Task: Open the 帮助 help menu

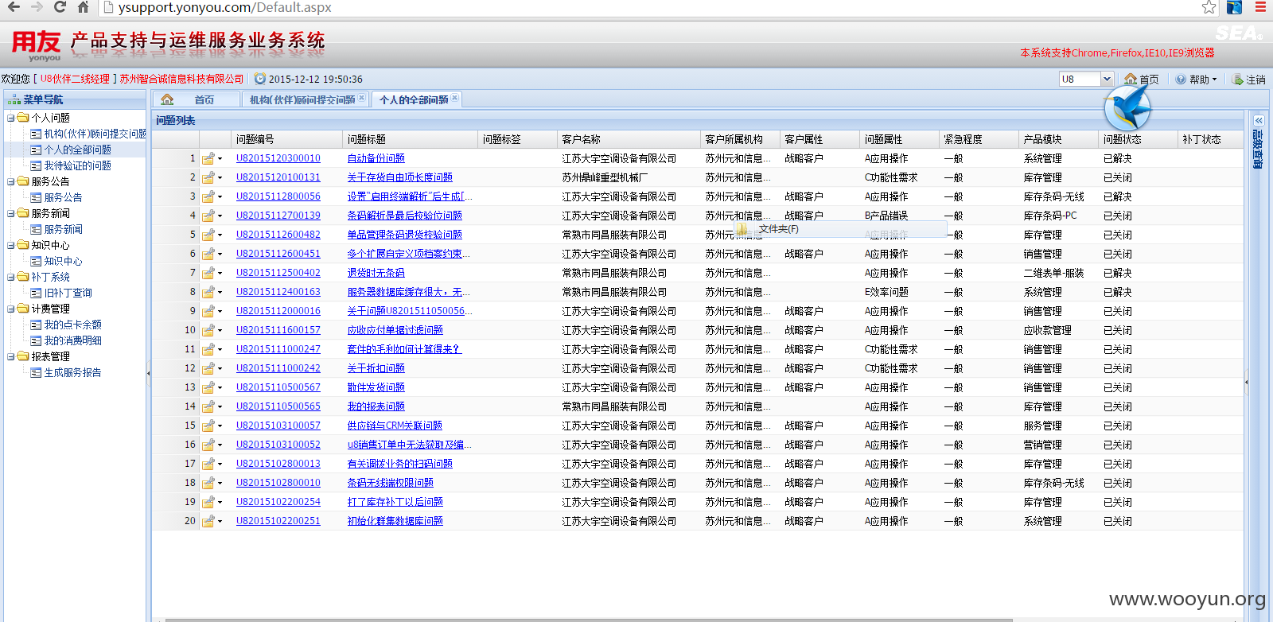Action: 1197,80
